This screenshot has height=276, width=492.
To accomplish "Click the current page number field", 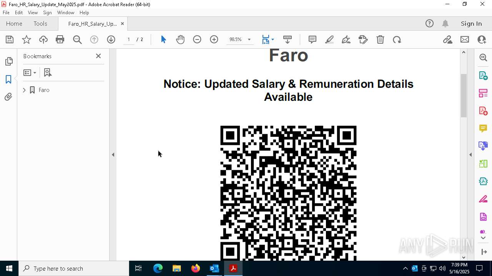I will [x=128, y=39].
